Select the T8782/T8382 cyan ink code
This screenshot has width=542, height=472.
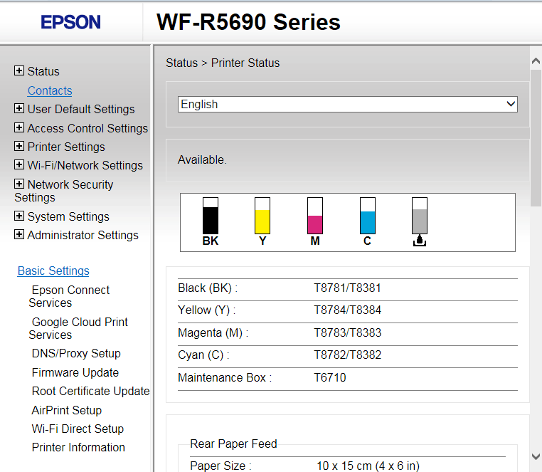347,355
